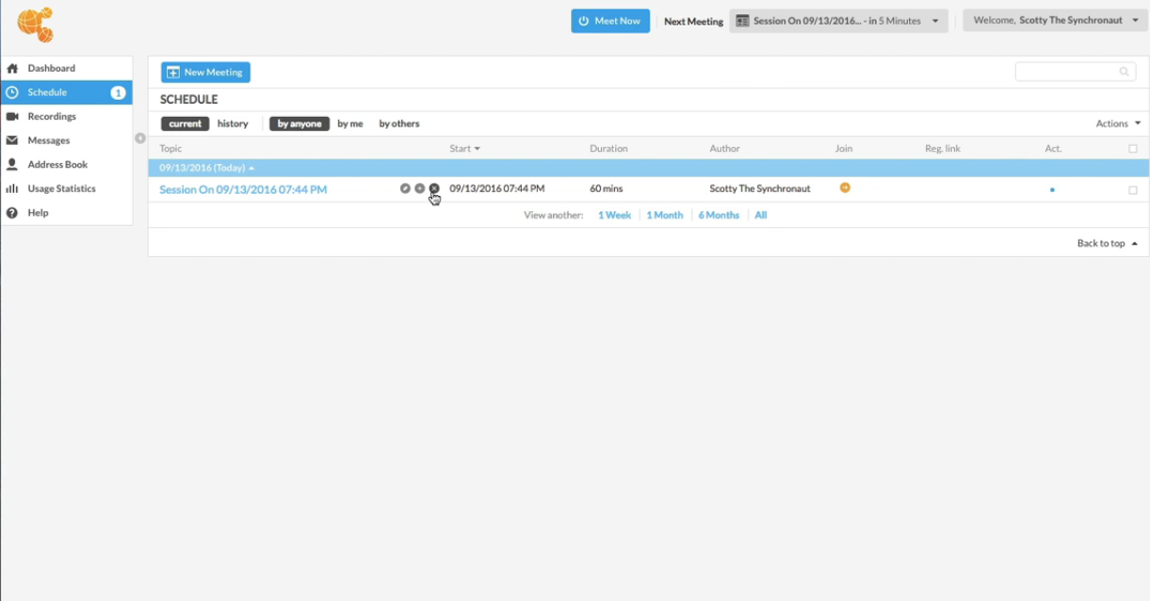Open the Actions dropdown menu
Screen dimensions: 1150x601
(1118, 123)
